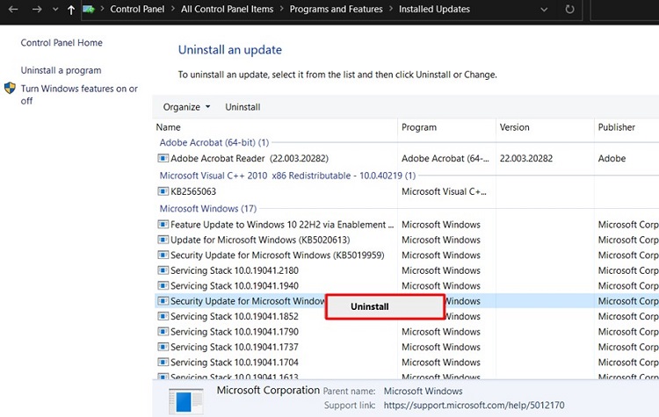
Task: Sort list by Name column header
Action: (x=169, y=127)
